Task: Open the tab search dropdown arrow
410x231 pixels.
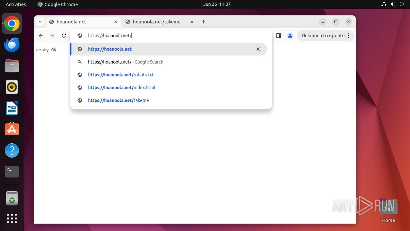Action: click(x=40, y=22)
